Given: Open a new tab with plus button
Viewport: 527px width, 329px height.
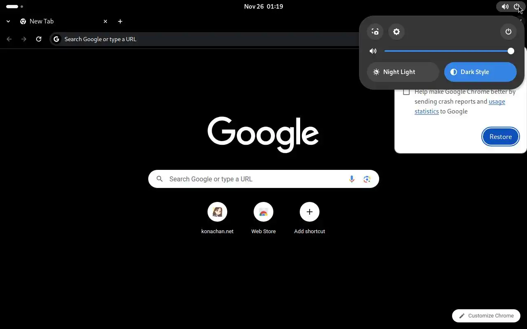Looking at the screenshot, I should coord(120,21).
